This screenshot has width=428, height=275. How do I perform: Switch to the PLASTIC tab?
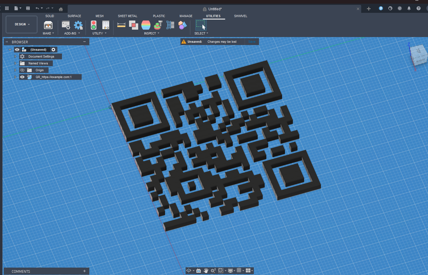click(159, 16)
